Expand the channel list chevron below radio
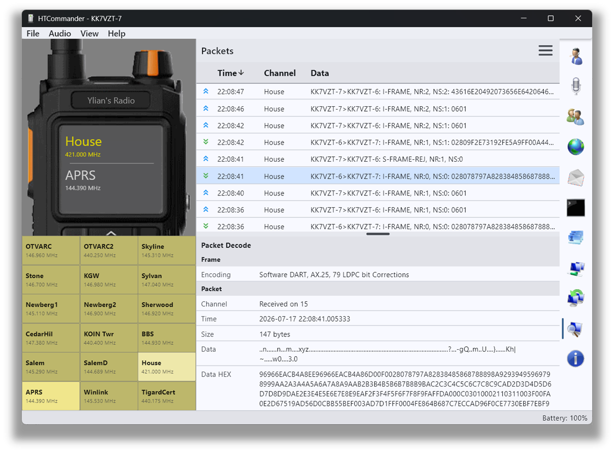 pyautogui.click(x=111, y=233)
